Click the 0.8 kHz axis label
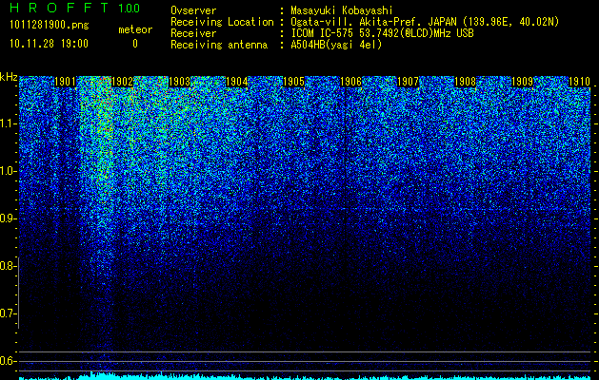 tap(8, 266)
